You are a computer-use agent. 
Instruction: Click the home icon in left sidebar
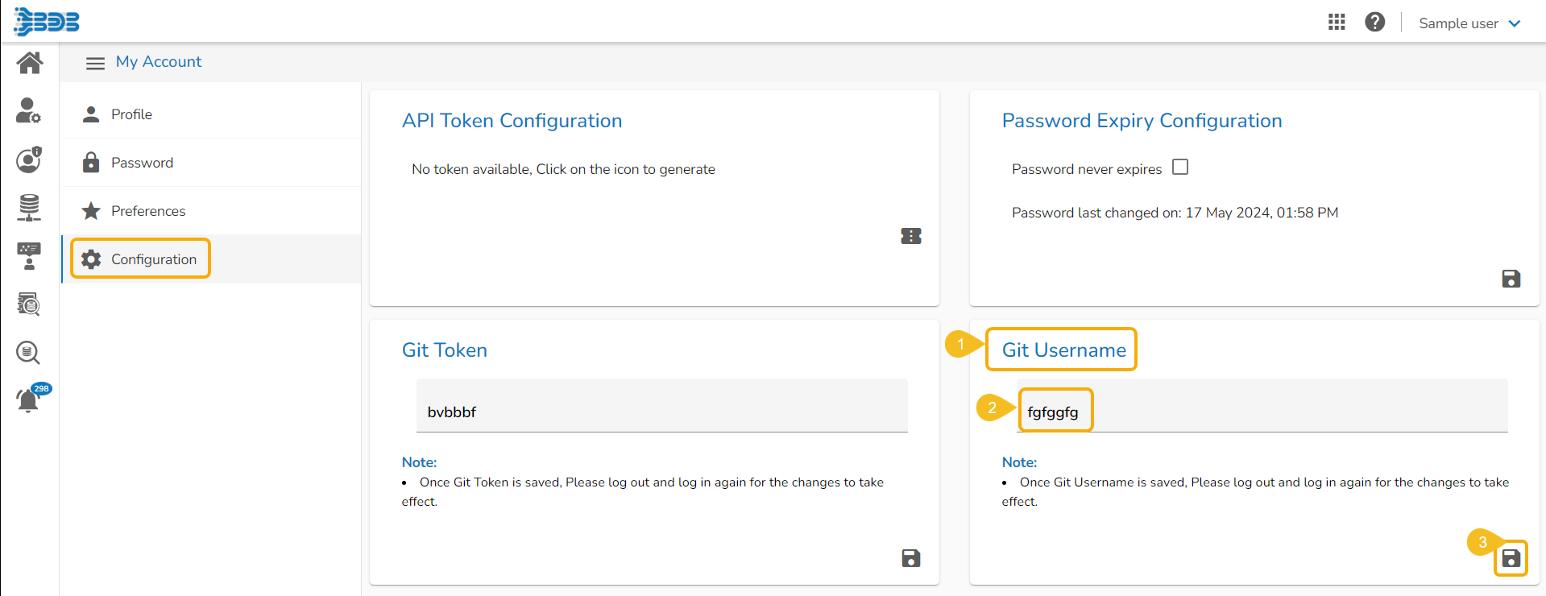tap(30, 63)
